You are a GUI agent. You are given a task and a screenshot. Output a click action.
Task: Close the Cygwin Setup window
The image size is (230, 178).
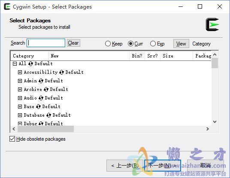[220, 6]
